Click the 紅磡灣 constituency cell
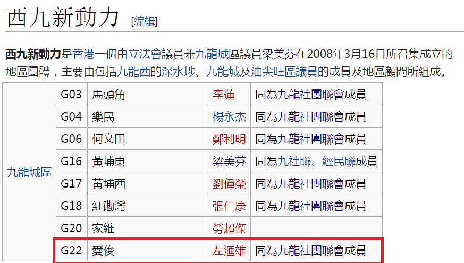 coord(148,206)
